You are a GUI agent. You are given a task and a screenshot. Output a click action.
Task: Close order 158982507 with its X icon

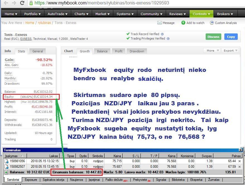[239, 167]
